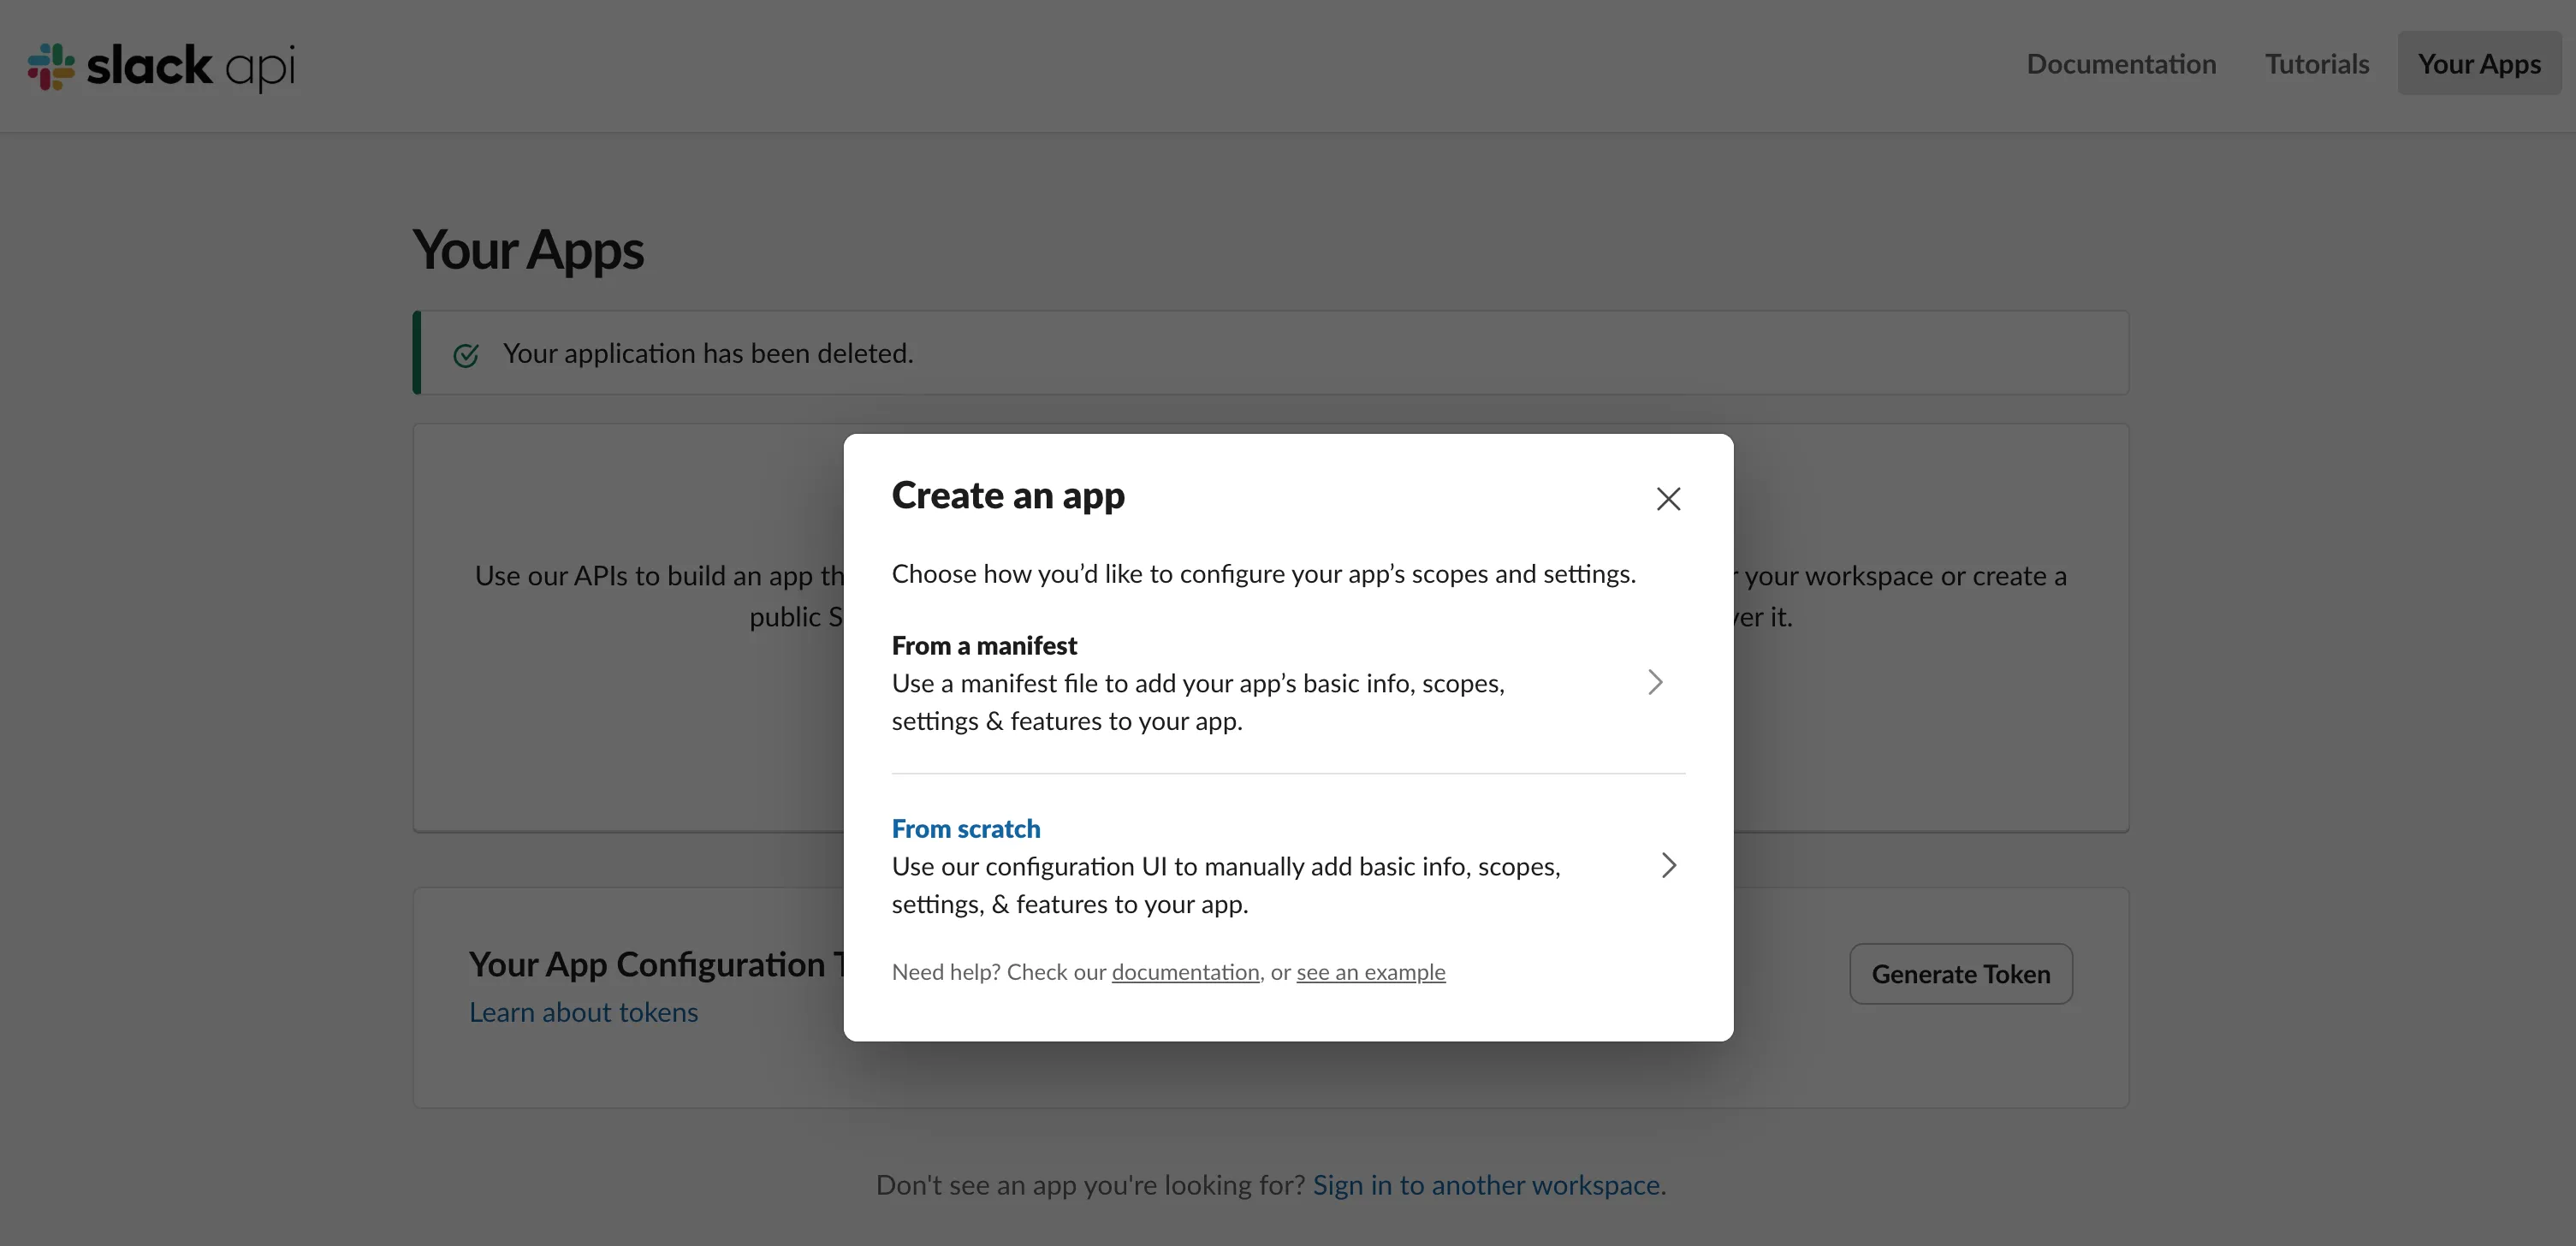Viewport: 2576px width, 1246px height.
Task: Open the Learn about tokens link
Action: click(x=583, y=1012)
